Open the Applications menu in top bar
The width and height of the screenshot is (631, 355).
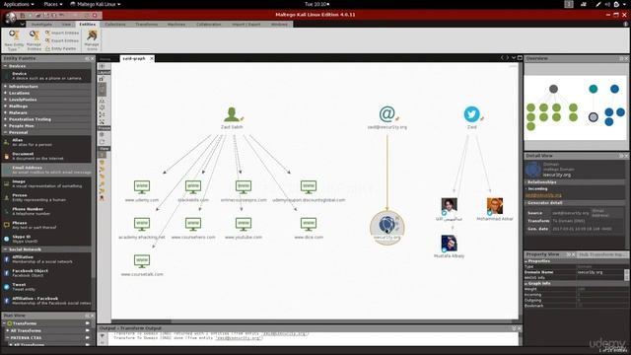19,4
